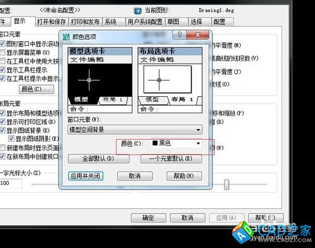Screen dimensions: 315x248
Task: Toggle 图形窗口中显示滚动条 checkbox
Action: coord(2,43)
